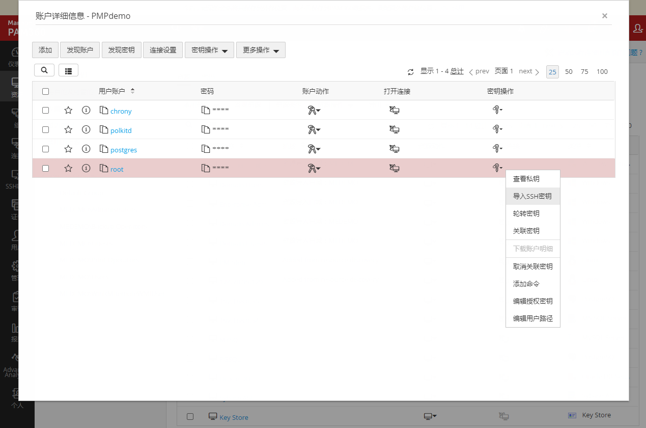Set page size to 50

(569, 72)
